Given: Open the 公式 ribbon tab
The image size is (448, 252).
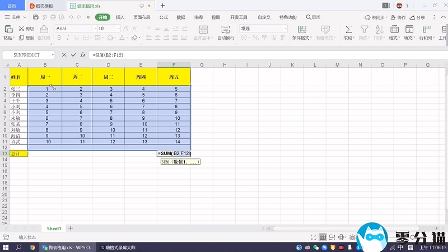Looking at the screenshot, I should 164,17.
